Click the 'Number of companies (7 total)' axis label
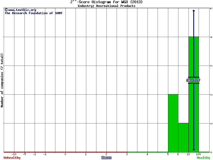Screen dimensions: 213x160 2,80
